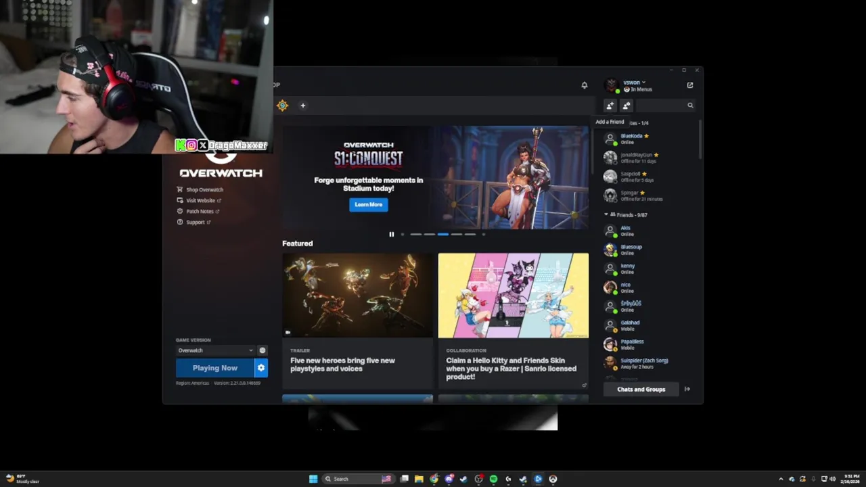This screenshot has height=487, width=866.
Task: Open the notifications bell
Action: pos(585,85)
